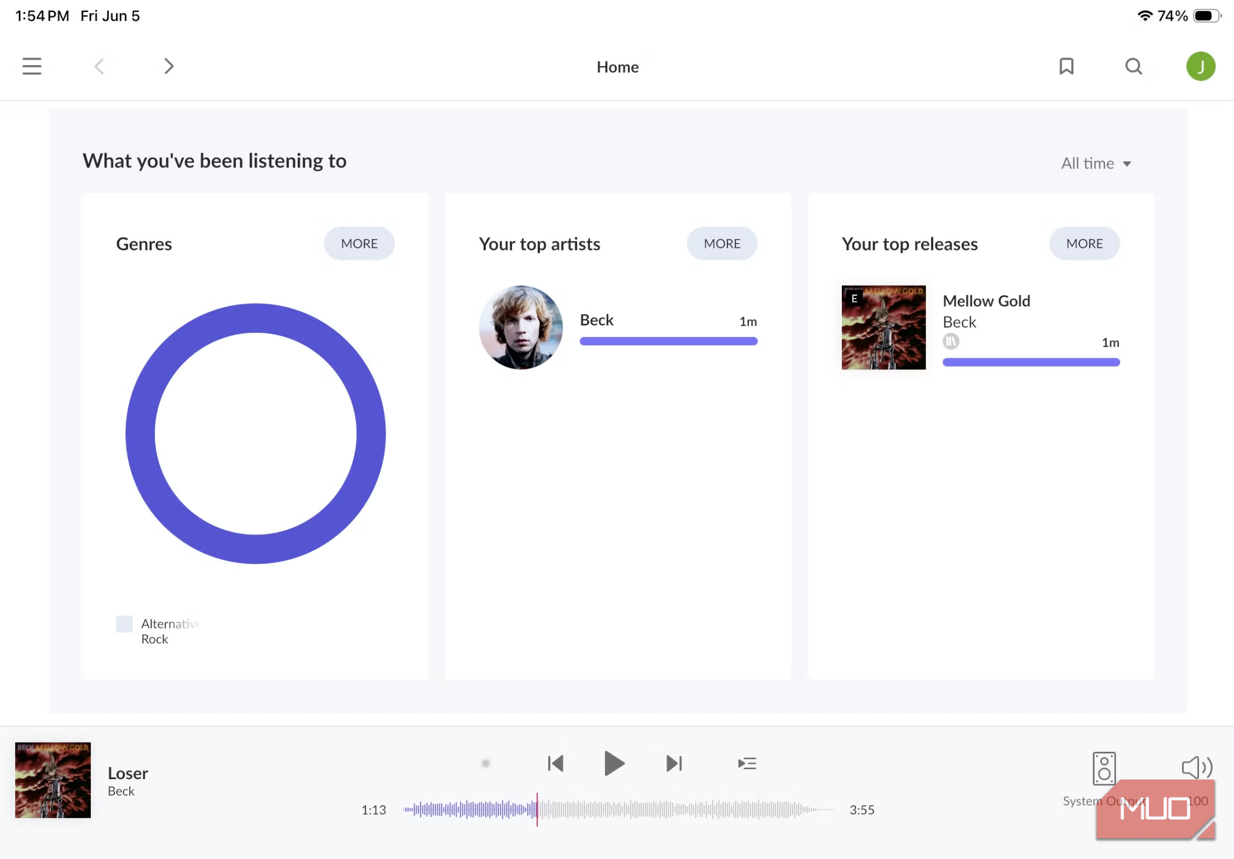Open the now playing album art
This screenshot has width=1234, height=859.
click(x=53, y=780)
